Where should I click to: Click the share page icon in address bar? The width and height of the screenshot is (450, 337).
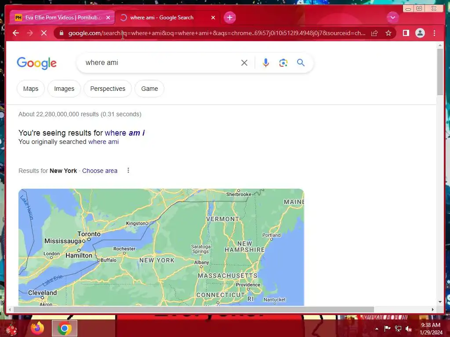pyautogui.click(x=374, y=33)
